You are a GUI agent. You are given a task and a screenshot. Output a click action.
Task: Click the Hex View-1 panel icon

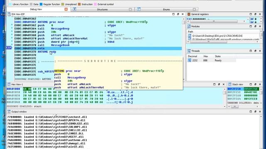tap(9, 84)
